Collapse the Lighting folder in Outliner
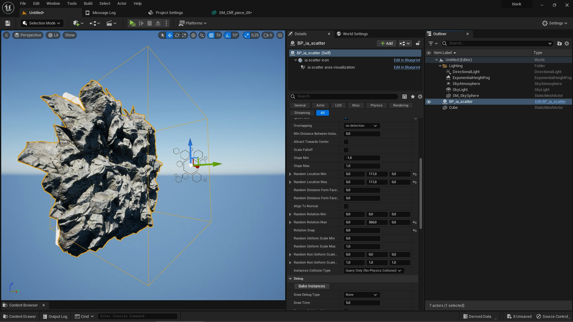Image resolution: width=573 pixels, height=322 pixels. (x=440, y=66)
